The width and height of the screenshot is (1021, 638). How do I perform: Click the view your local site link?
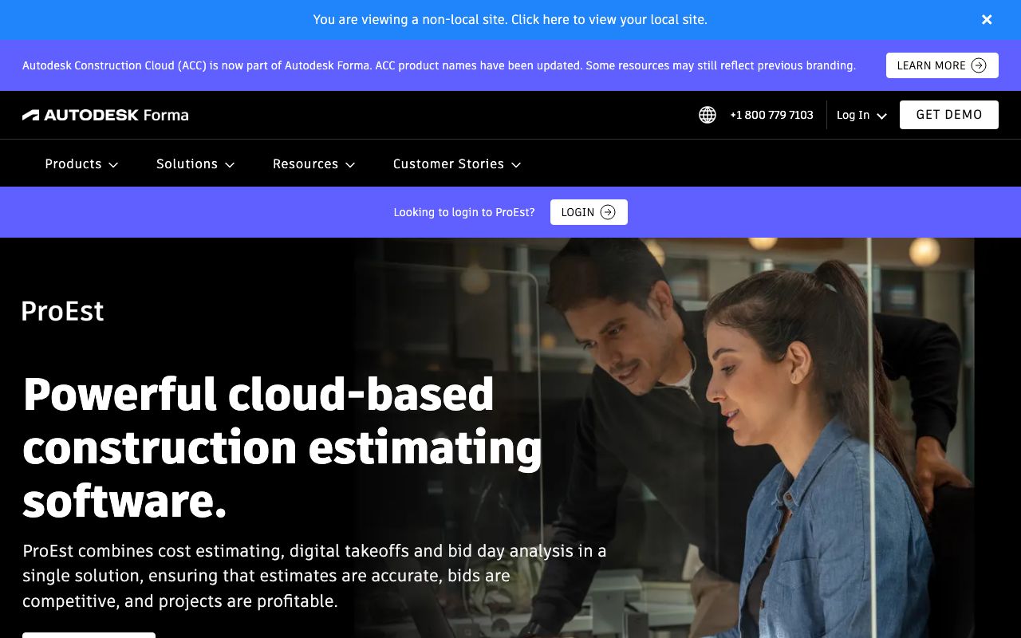click(510, 19)
